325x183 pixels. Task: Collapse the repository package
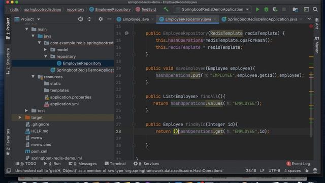[46, 56]
